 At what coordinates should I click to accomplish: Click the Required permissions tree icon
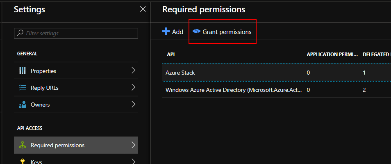(23, 145)
